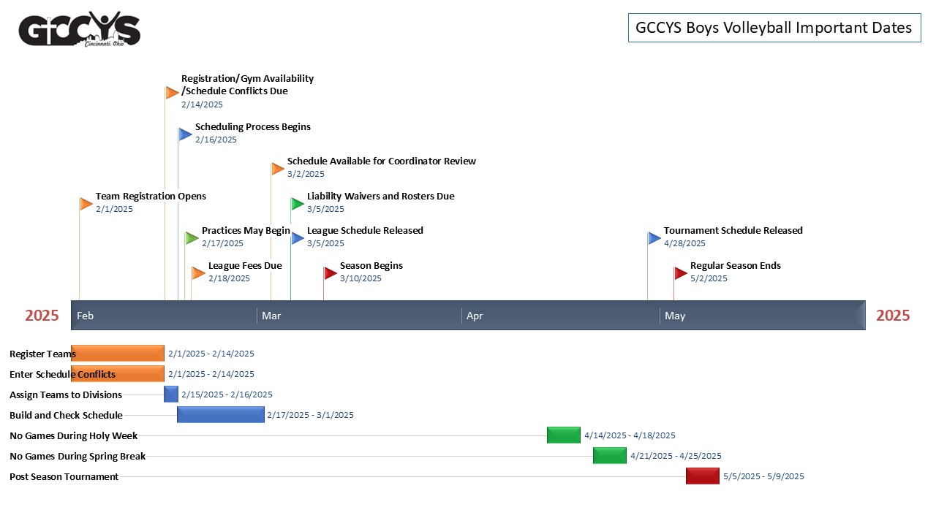
Task: Click the May label on the timeline
Action: tap(675, 316)
